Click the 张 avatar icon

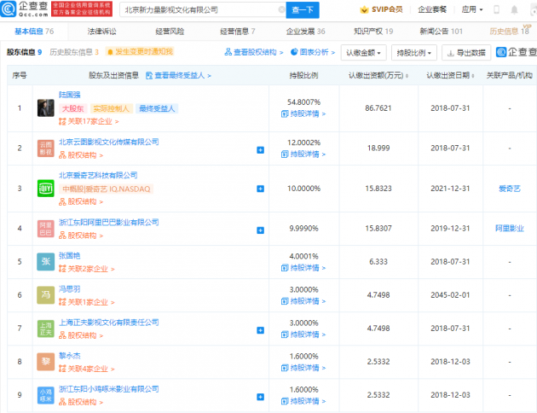[45, 262]
